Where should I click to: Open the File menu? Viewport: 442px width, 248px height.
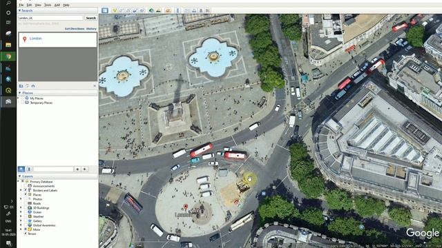click(x=21, y=5)
